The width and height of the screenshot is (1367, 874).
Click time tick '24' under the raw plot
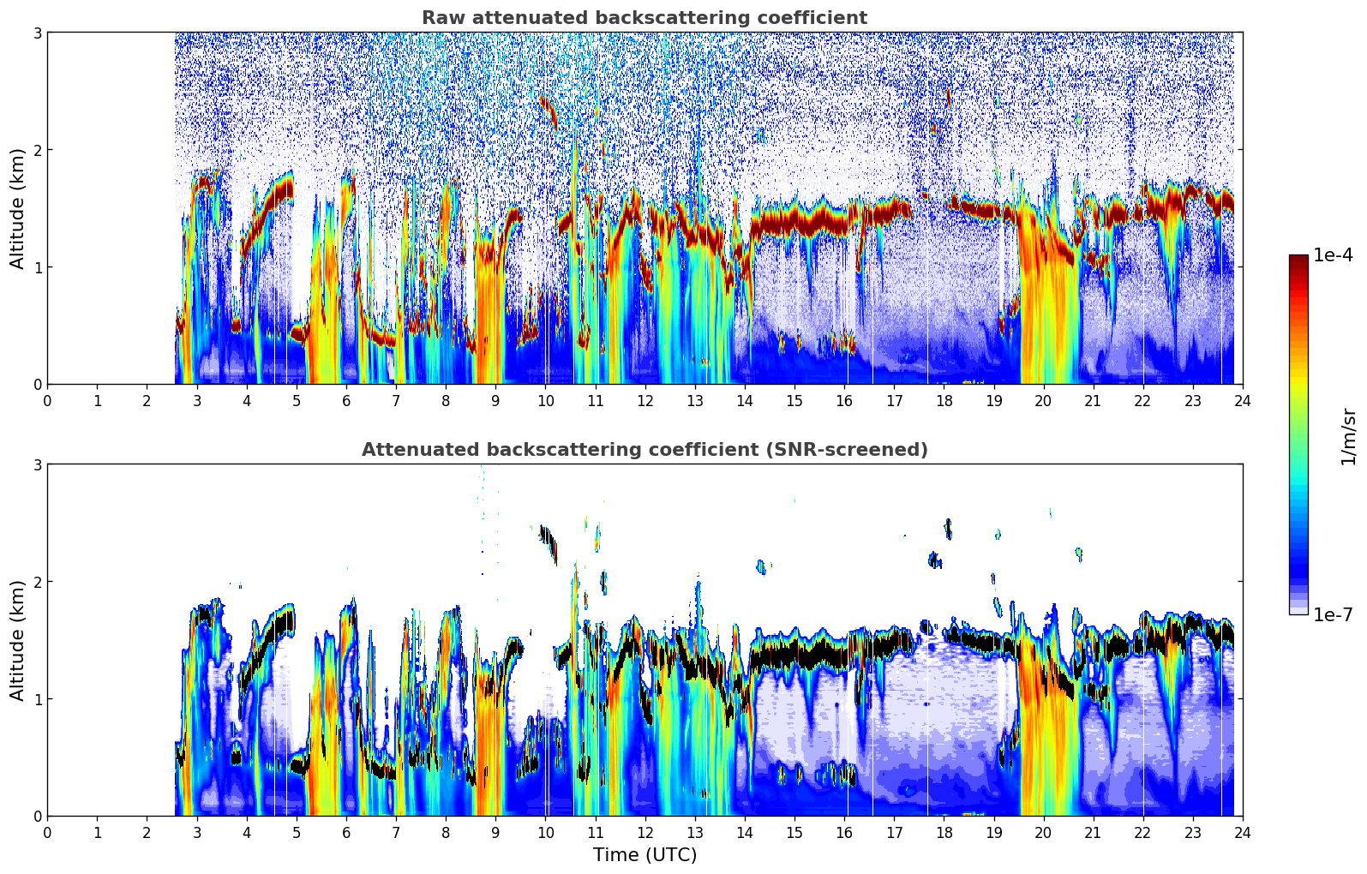pos(1243,400)
